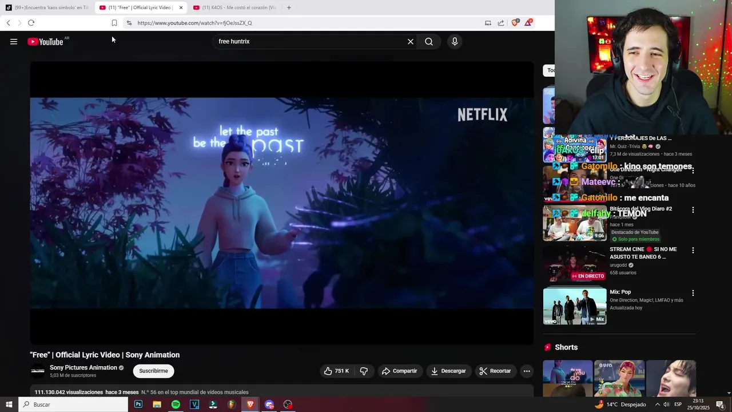Run search with magnifier button

pyautogui.click(x=429, y=41)
